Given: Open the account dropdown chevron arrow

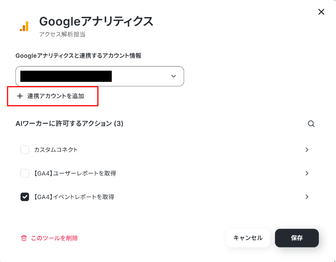Looking at the screenshot, I should point(173,76).
